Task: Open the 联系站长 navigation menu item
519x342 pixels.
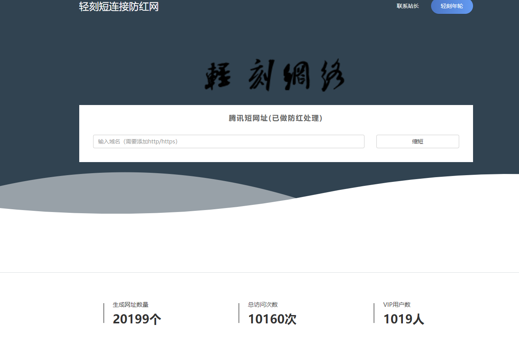Action: (408, 6)
